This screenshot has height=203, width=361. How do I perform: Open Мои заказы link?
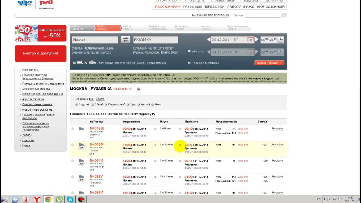pyautogui.click(x=30, y=70)
